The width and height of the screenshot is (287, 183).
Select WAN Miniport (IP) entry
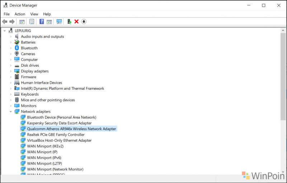pos(42,152)
